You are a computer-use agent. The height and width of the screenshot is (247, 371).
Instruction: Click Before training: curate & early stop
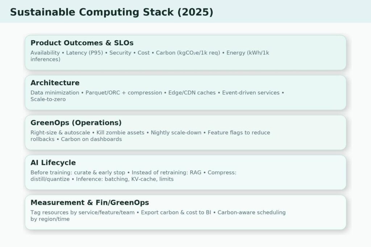[x=78, y=172]
